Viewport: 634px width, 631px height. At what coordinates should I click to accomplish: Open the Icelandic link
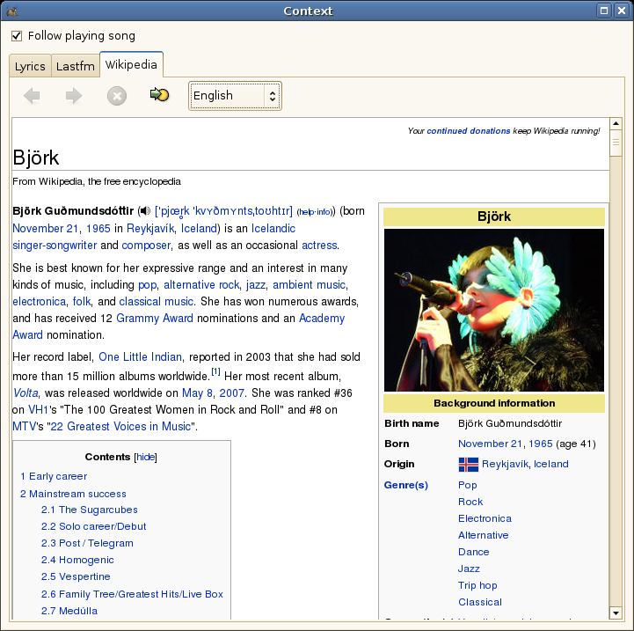tap(273, 228)
